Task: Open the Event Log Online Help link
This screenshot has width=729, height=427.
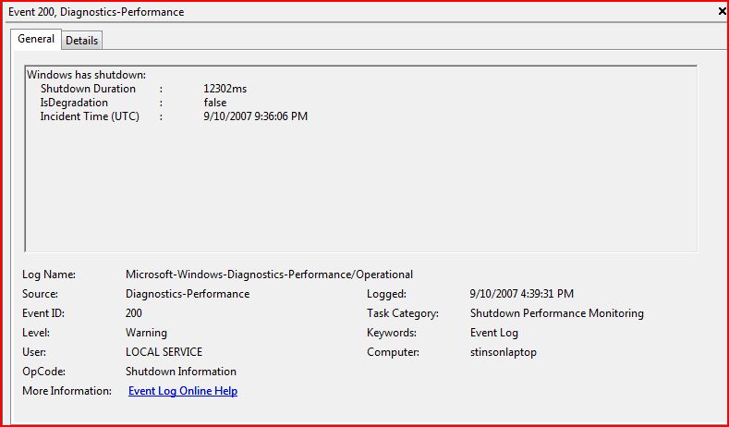Action: coord(183,391)
